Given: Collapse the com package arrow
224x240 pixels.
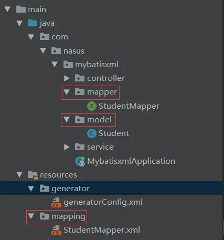Looking at the screenshot, I should (31, 37).
